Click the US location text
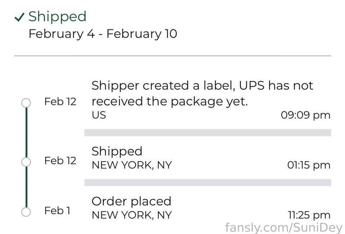 [99, 115]
